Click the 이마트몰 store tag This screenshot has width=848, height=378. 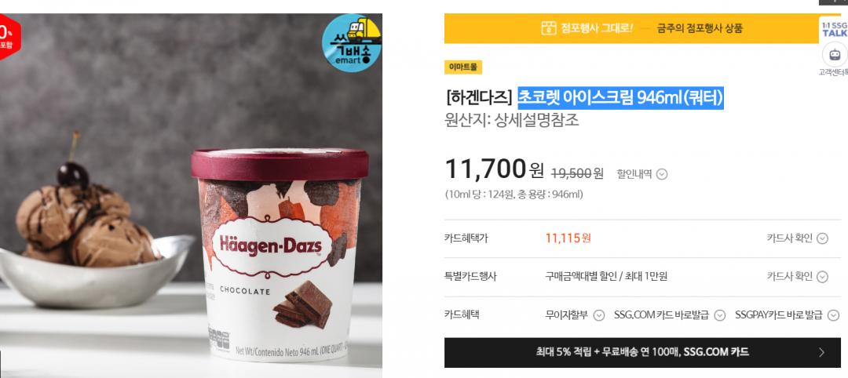click(463, 67)
